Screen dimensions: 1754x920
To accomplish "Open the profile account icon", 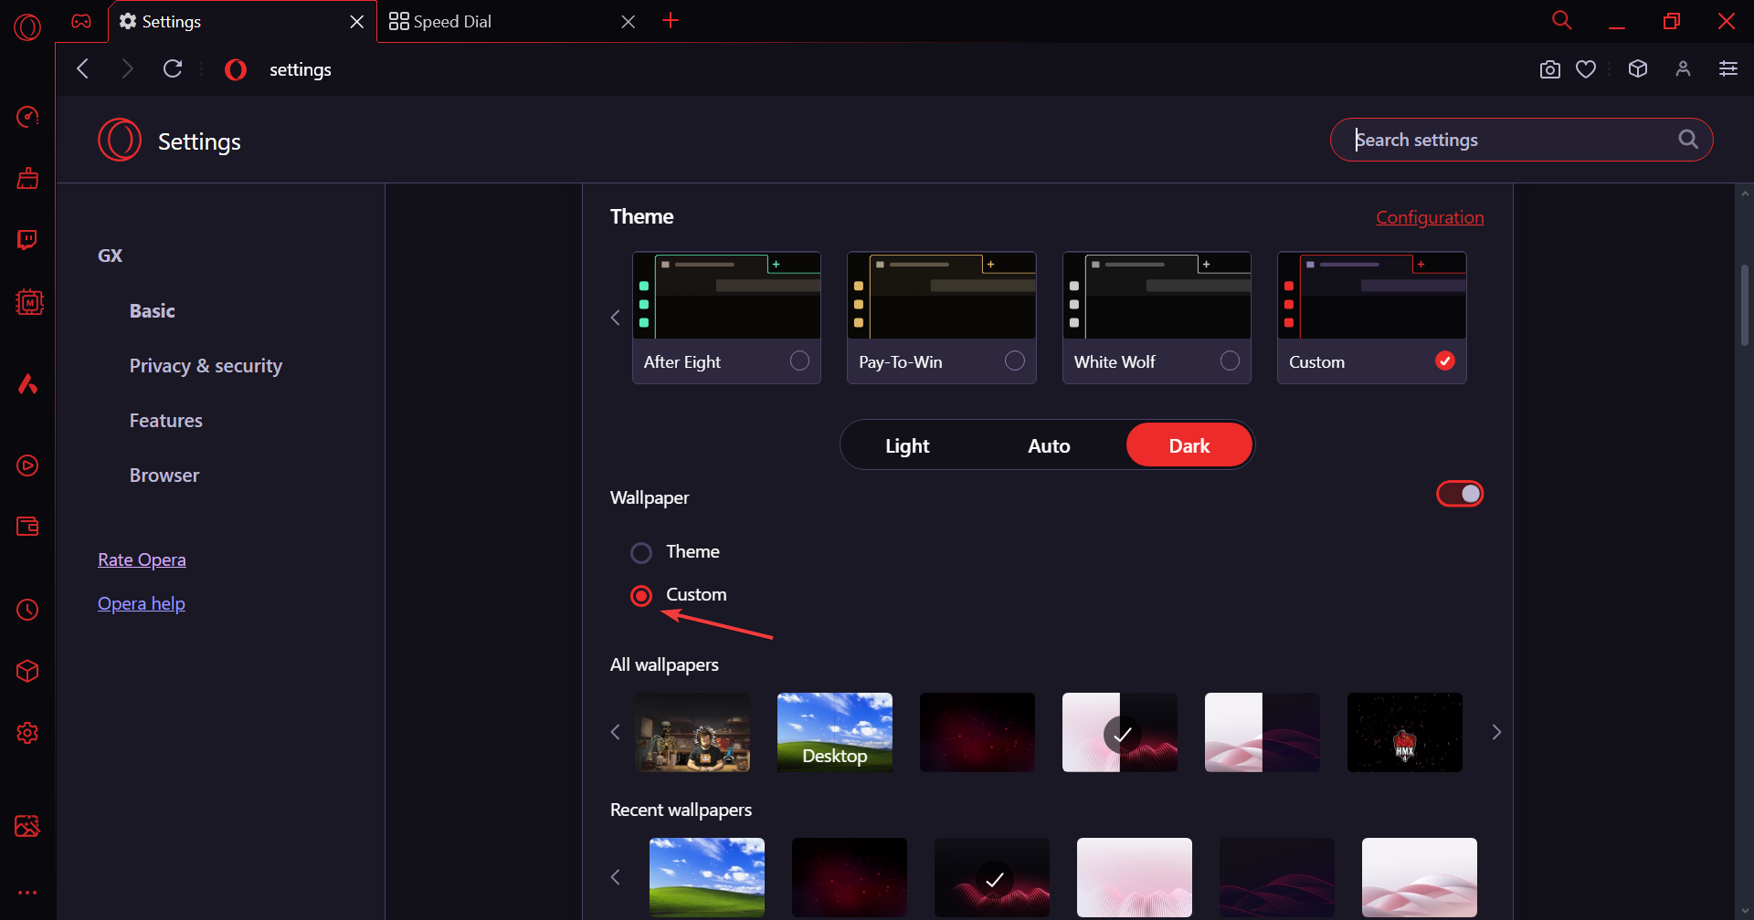I will click(1683, 68).
